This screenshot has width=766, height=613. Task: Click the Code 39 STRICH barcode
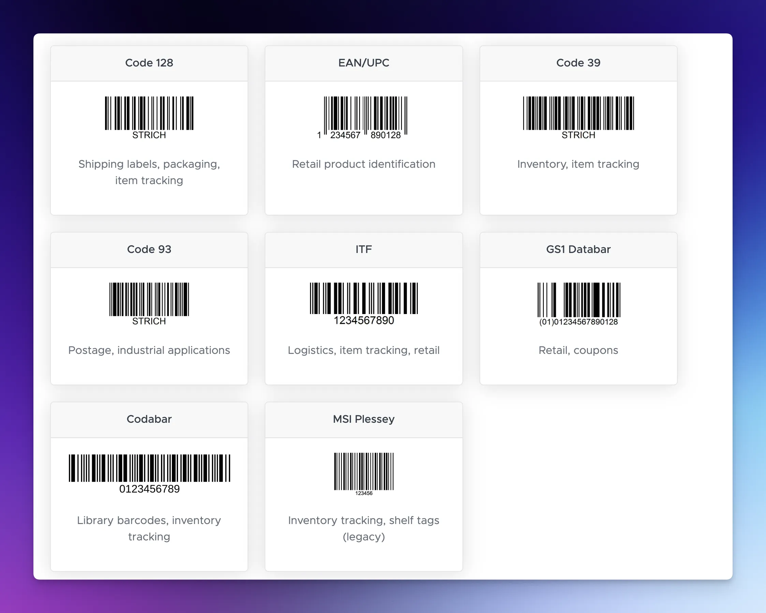(578, 113)
